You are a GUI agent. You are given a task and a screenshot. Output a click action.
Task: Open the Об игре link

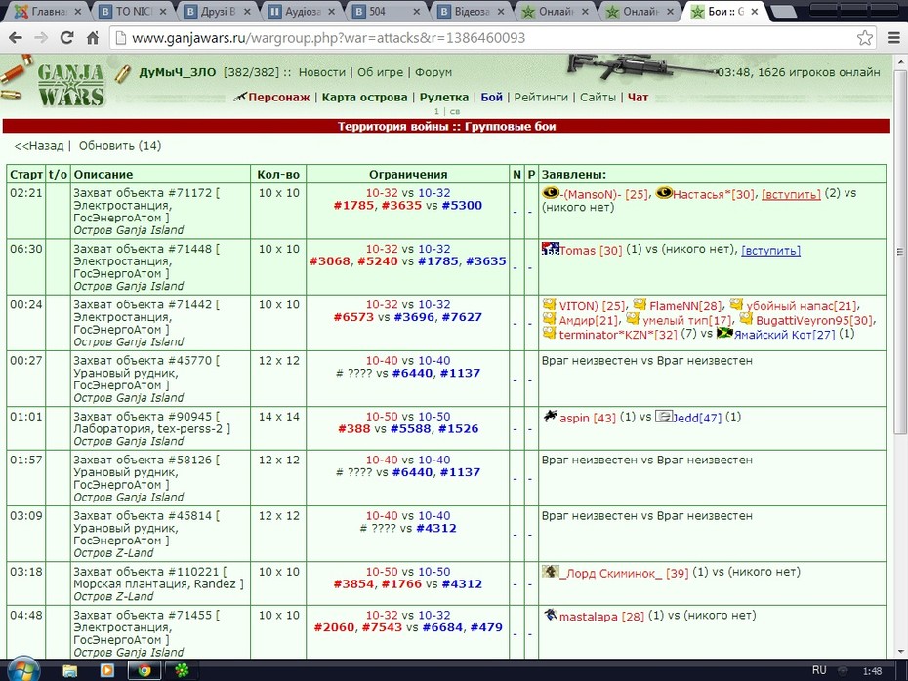[x=380, y=72]
